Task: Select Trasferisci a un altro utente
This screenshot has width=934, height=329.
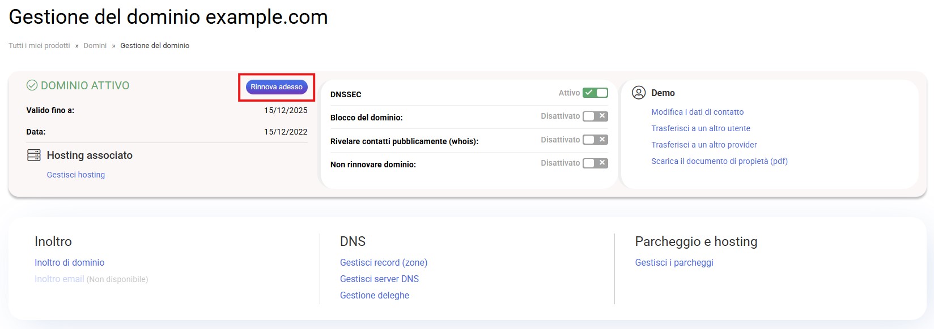Action: (x=700, y=128)
